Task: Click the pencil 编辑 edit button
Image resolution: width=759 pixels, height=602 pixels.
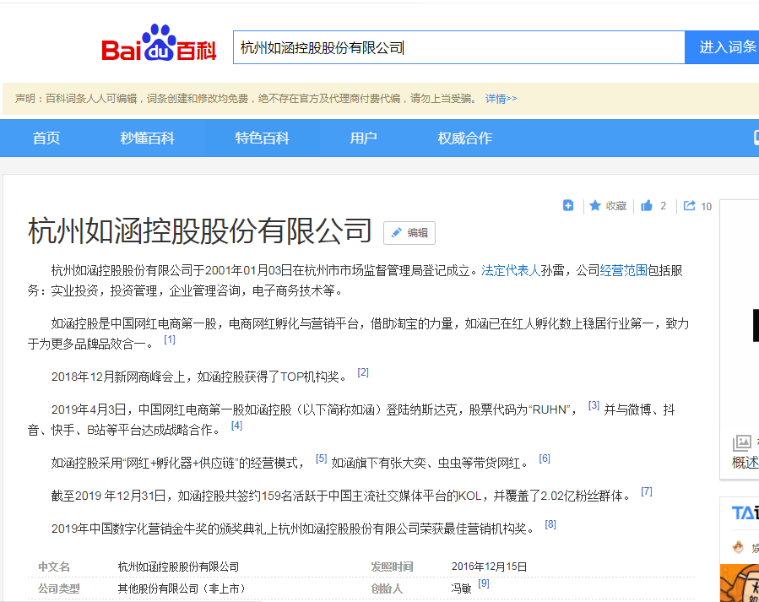Action: pos(409,233)
